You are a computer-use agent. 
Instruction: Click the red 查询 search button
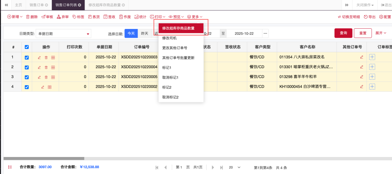point(343,33)
